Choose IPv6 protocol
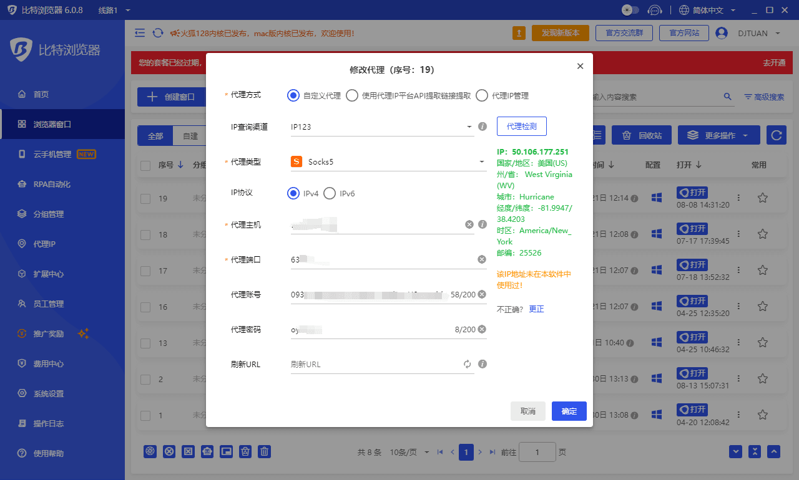The image size is (799, 480). point(339,193)
